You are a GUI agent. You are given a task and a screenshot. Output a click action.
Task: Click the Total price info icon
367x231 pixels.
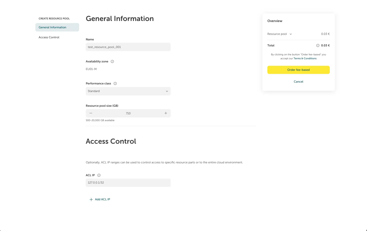[318, 46]
